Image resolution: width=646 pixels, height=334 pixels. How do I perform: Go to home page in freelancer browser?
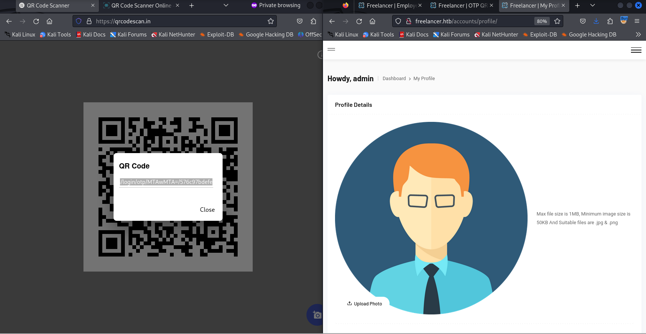373,21
